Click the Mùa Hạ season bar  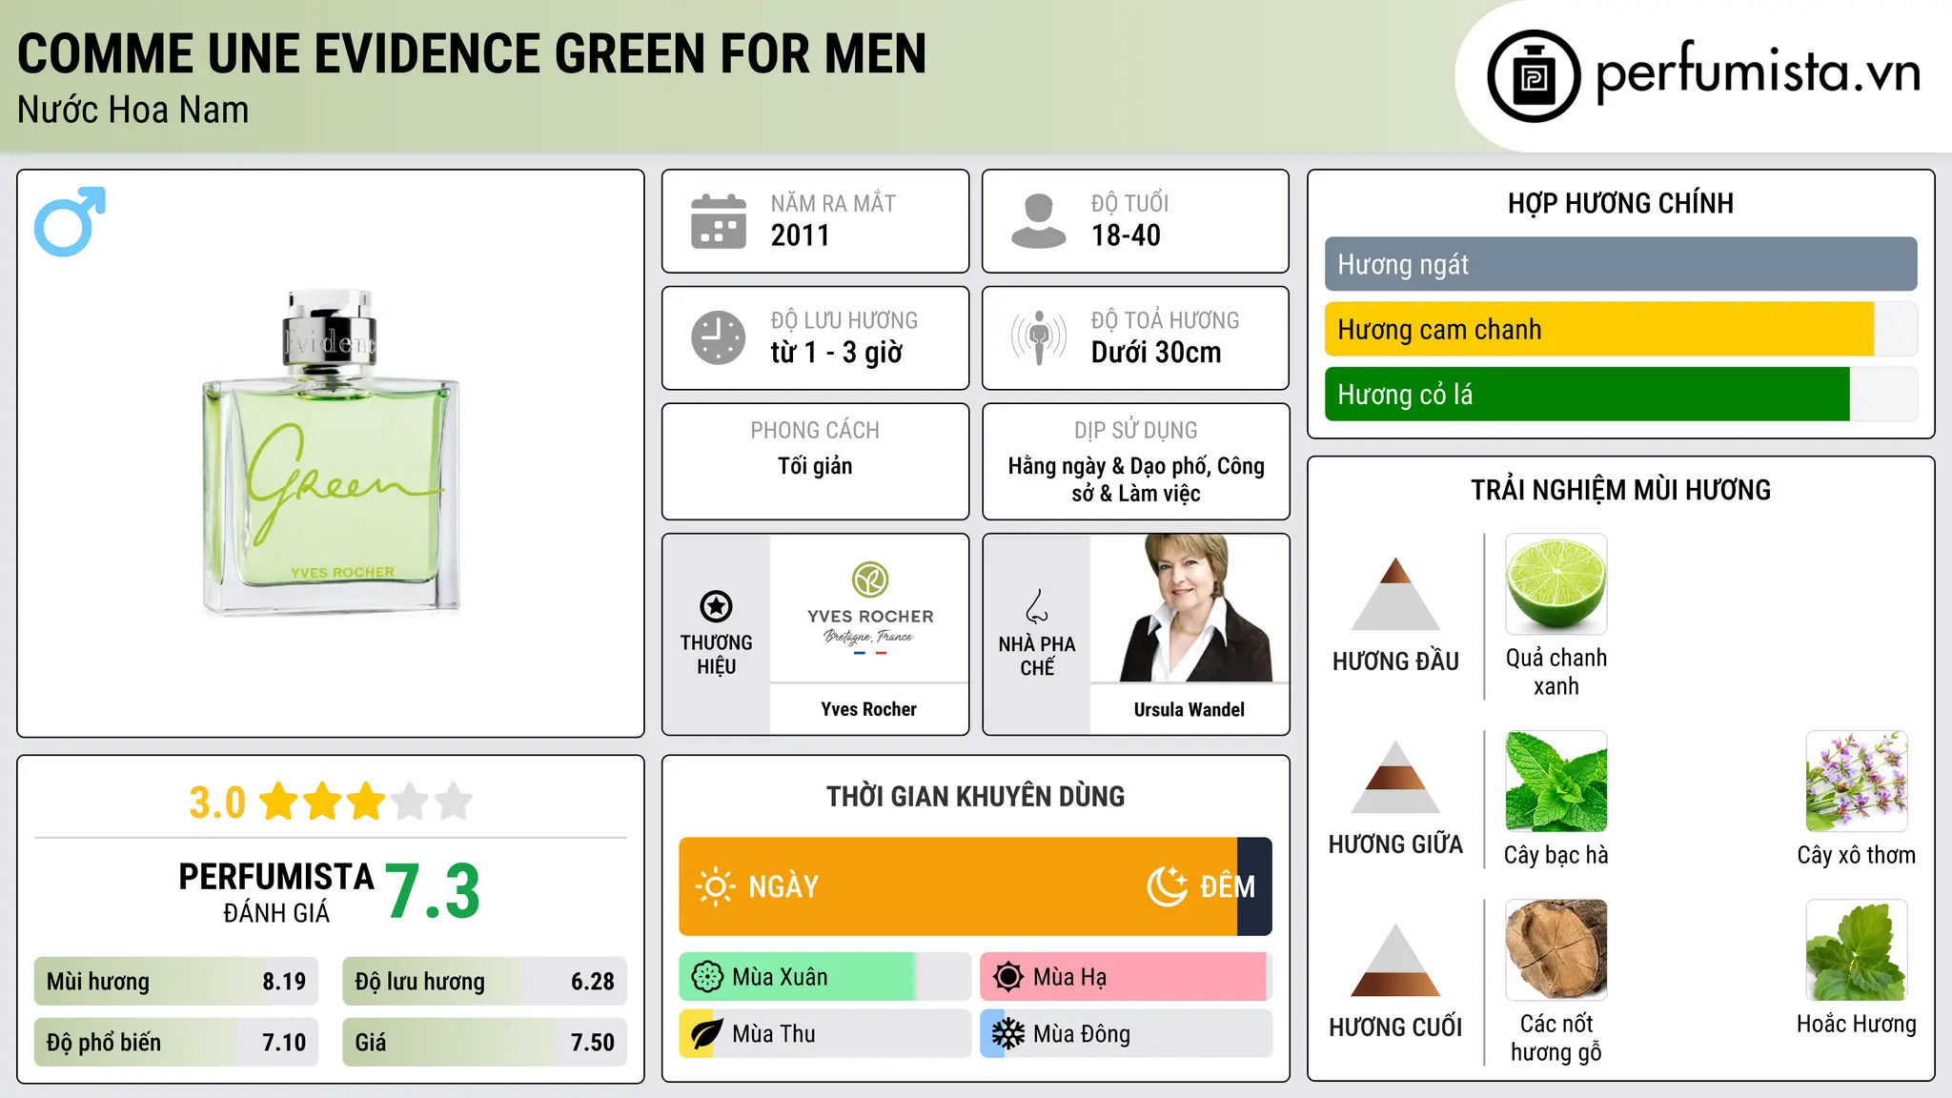(x=1127, y=977)
